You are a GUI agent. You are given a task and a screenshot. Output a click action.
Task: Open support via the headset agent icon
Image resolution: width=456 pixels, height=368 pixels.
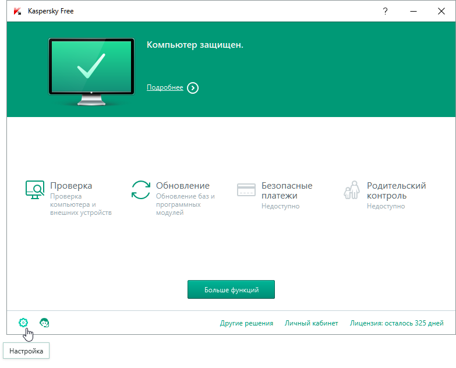click(x=44, y=323)
